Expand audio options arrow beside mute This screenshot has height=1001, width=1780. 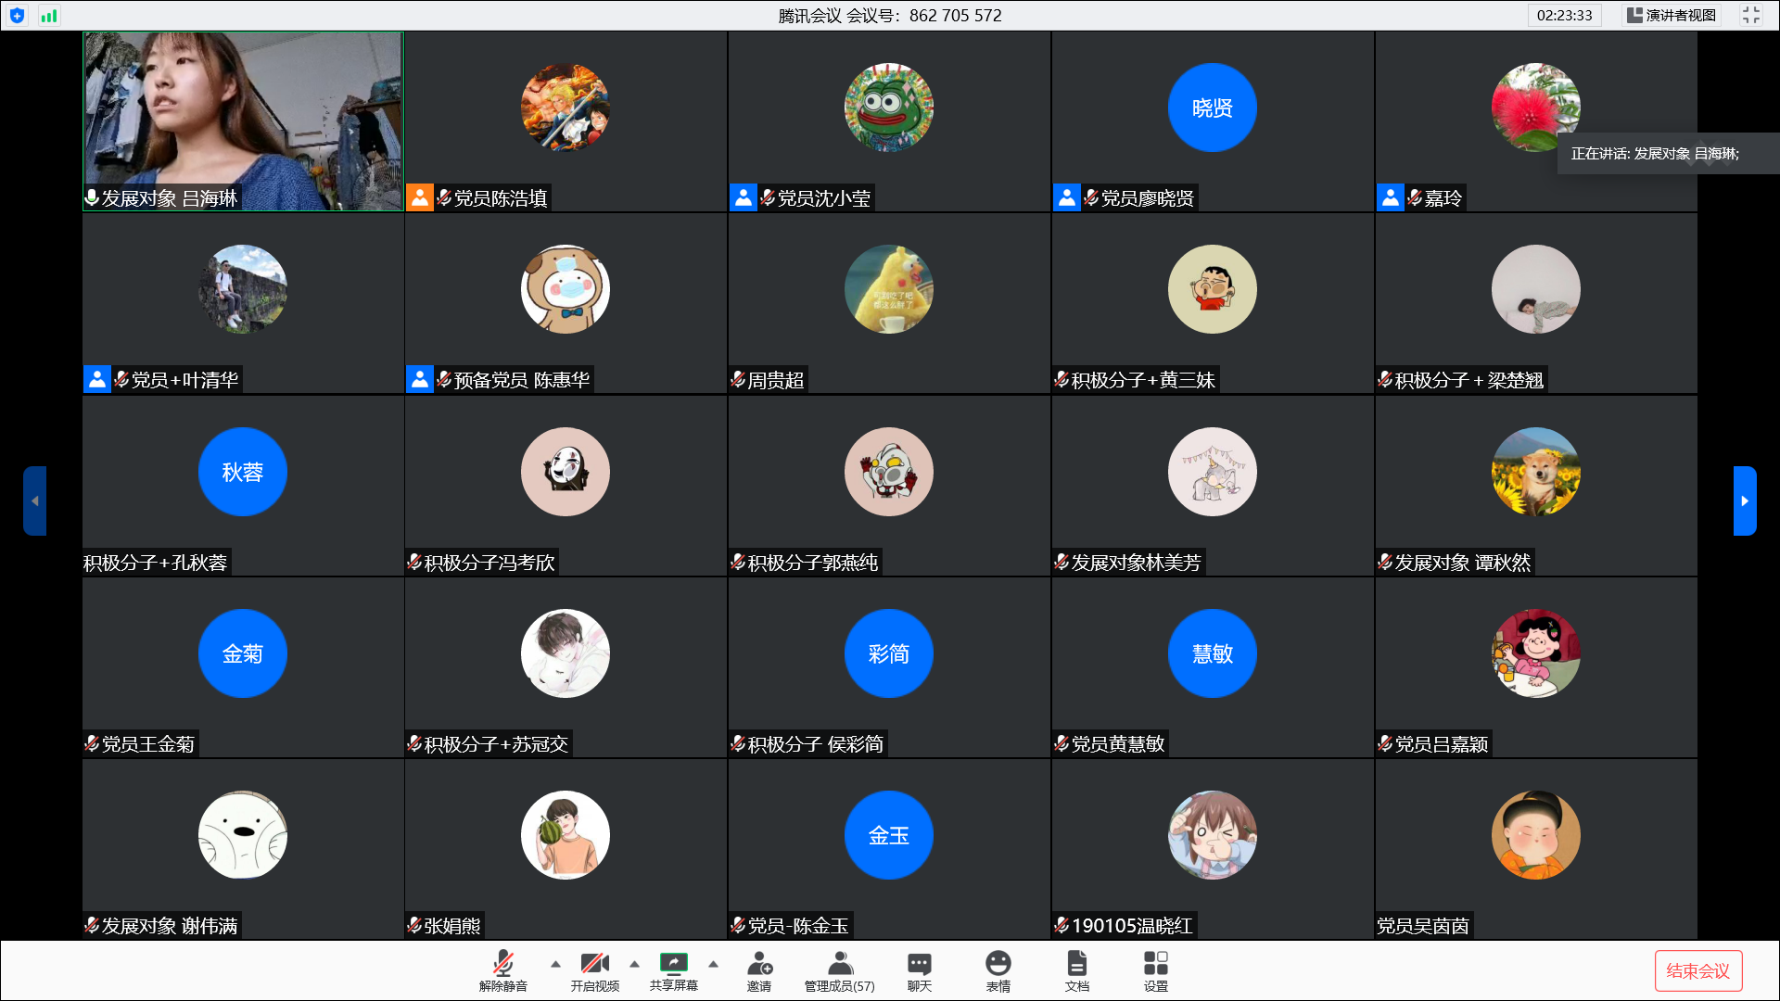click(555, 964)
